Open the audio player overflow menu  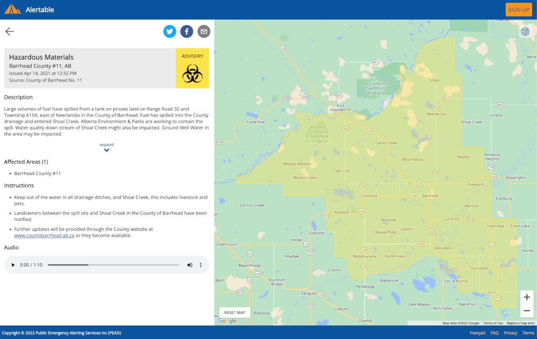(200, 264)
